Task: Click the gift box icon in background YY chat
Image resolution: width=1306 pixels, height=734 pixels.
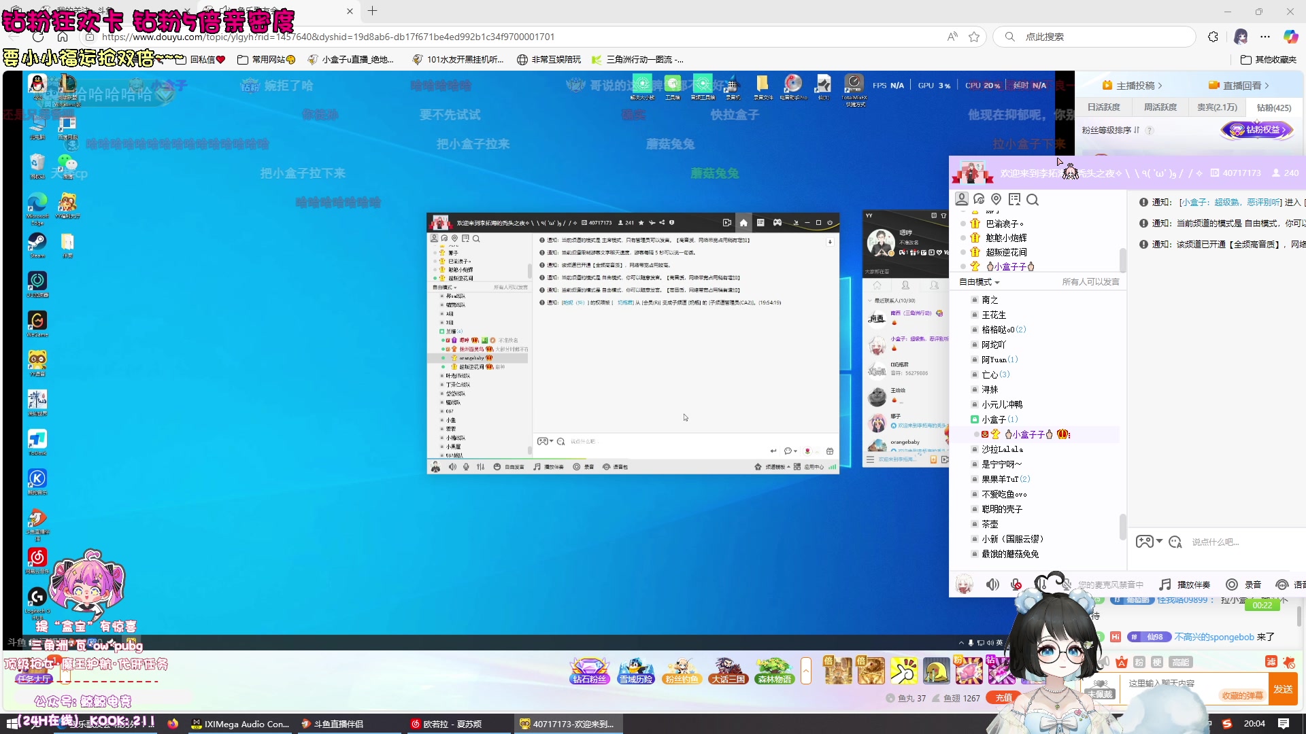Action: coord(829,451)
